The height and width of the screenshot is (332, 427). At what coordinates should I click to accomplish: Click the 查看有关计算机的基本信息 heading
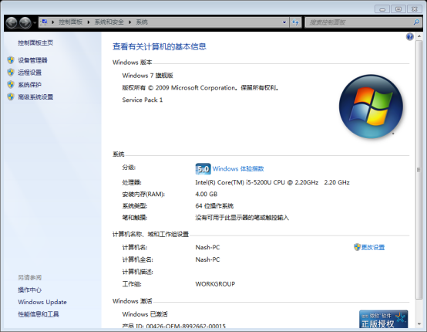point(160,46)
